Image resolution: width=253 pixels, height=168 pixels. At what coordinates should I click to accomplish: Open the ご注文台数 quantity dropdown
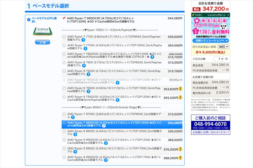coord(219,59)
